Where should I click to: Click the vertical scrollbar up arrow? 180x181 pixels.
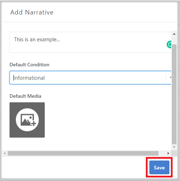(x=174, y=34)
